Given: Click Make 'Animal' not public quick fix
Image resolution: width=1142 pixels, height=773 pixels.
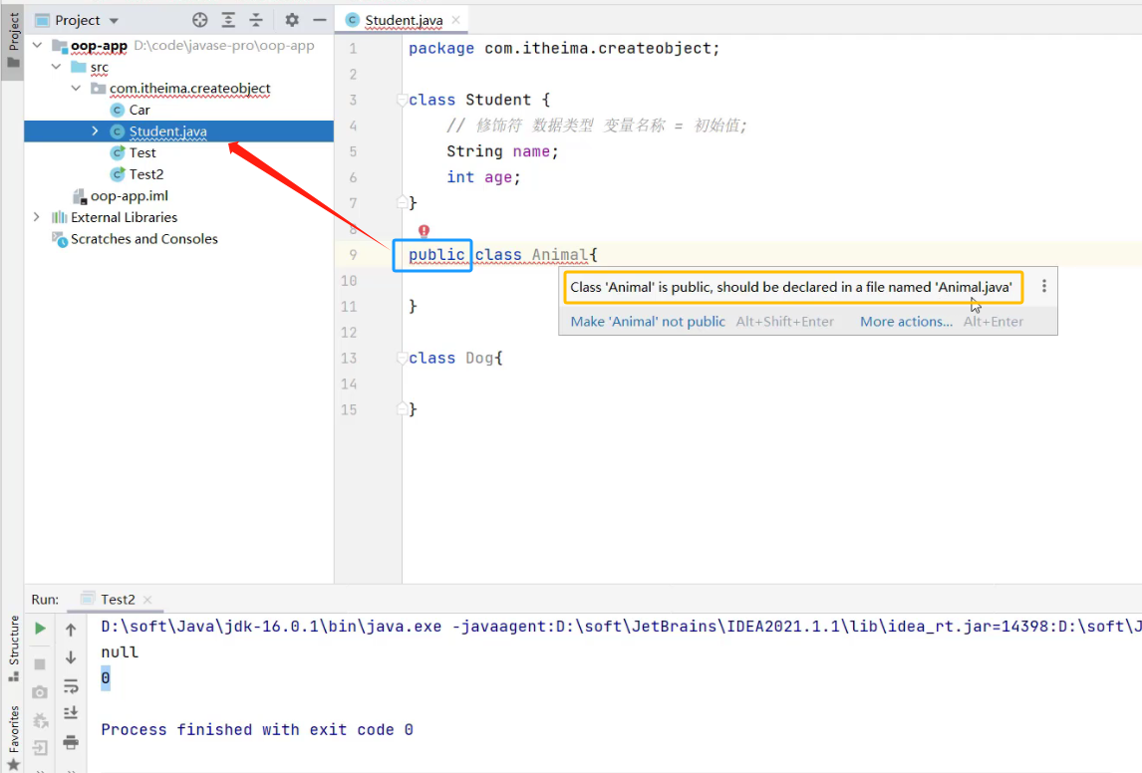Looking at the screenshot, I should point(648,321).
